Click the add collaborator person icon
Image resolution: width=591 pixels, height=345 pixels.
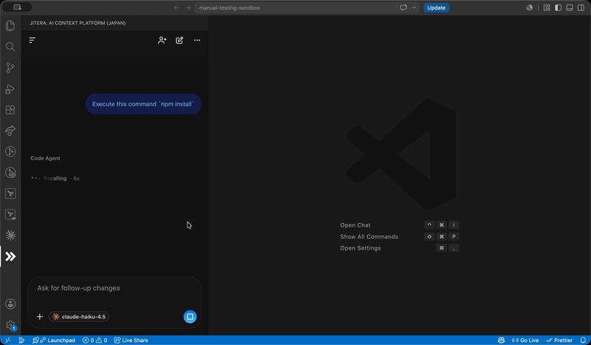click(162, 40)
